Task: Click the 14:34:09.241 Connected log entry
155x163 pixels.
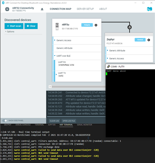Action: click(x=77, y=92)
